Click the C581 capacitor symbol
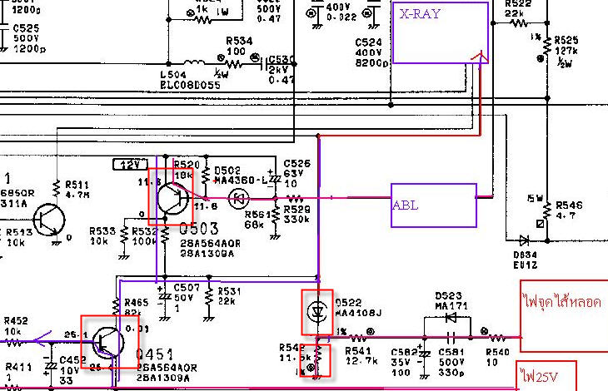The width and height of the screenshot is (608, 391). tap(451, 338)
